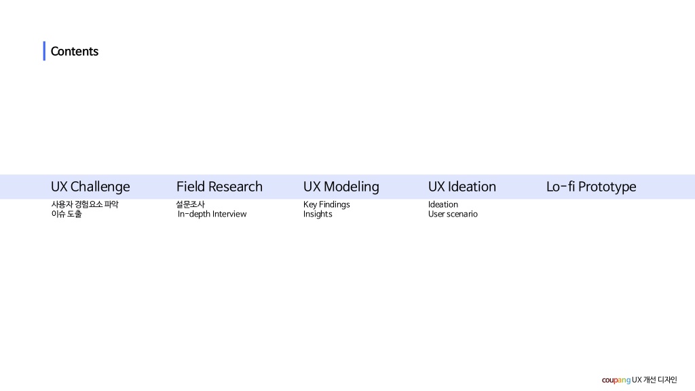
Task: Select the UX Ideation heading
Action: click(462, 187)
